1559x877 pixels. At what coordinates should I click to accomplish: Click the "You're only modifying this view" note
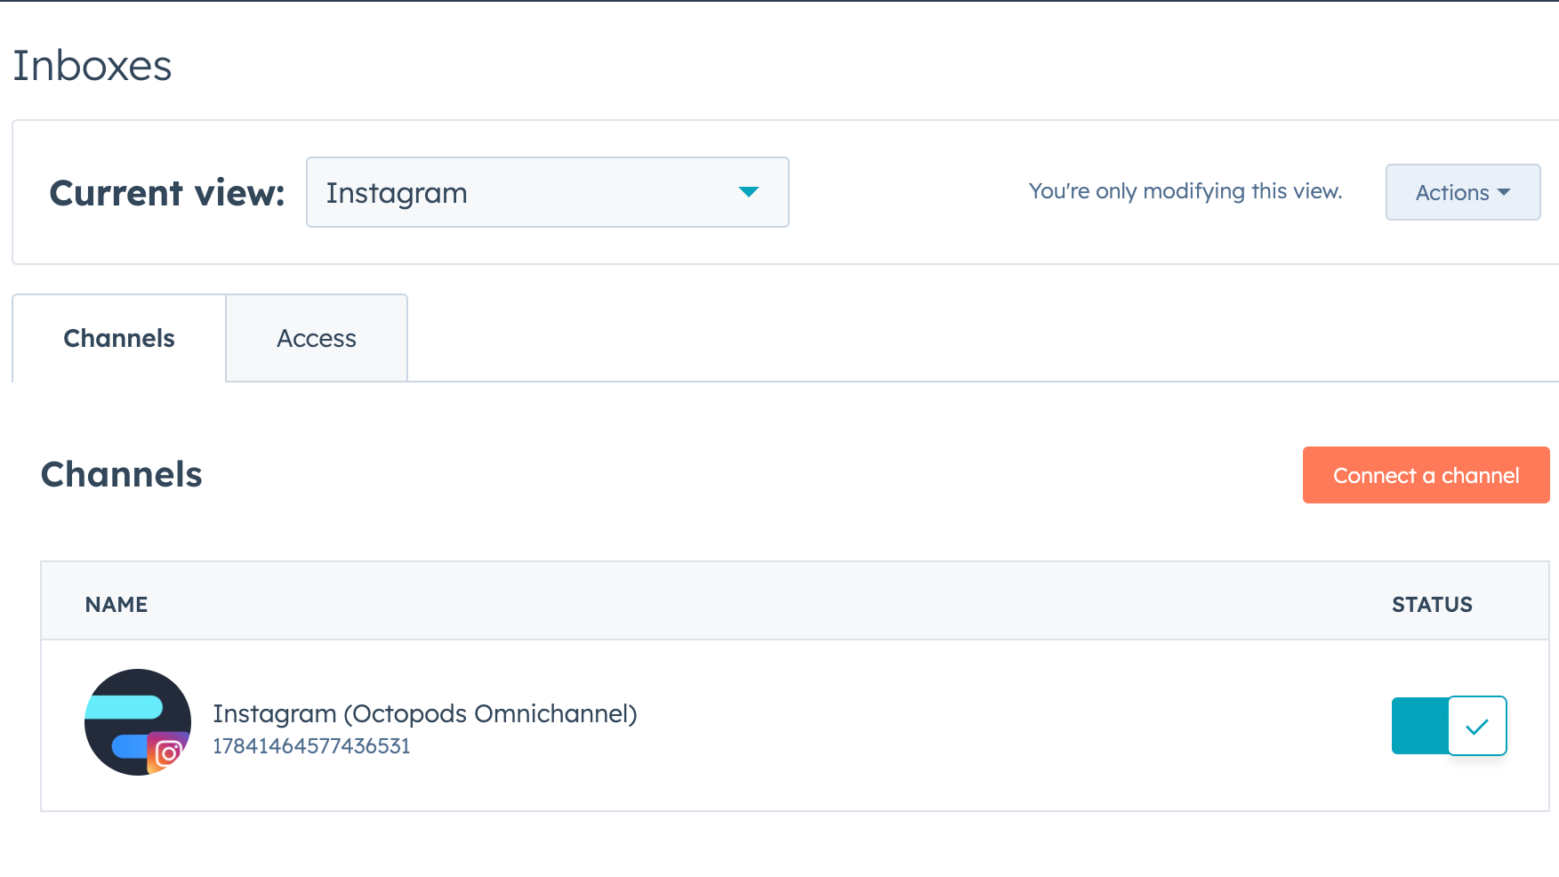point(1185,191)
